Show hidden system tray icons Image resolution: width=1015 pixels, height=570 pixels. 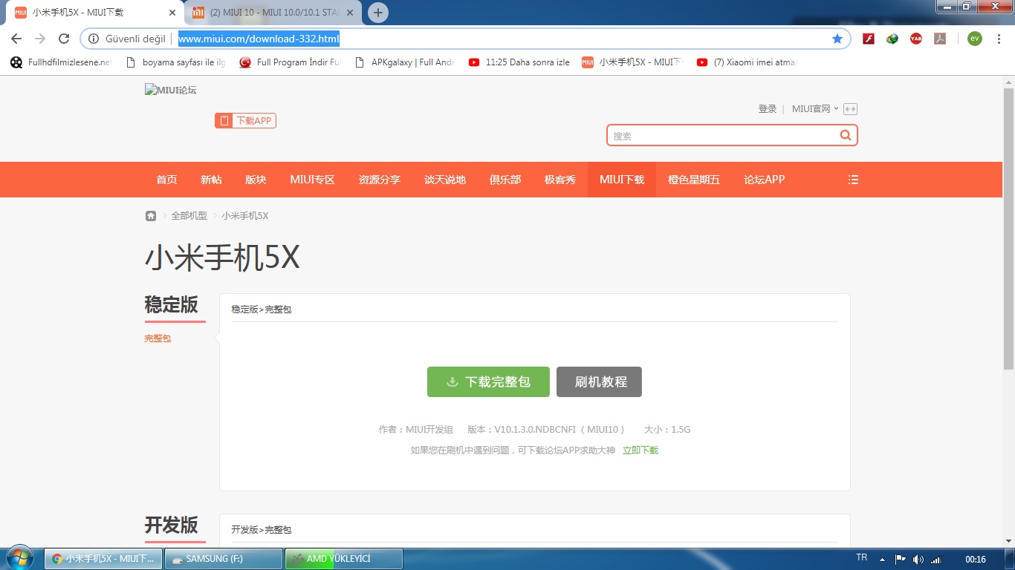click(x=883, y=560)
